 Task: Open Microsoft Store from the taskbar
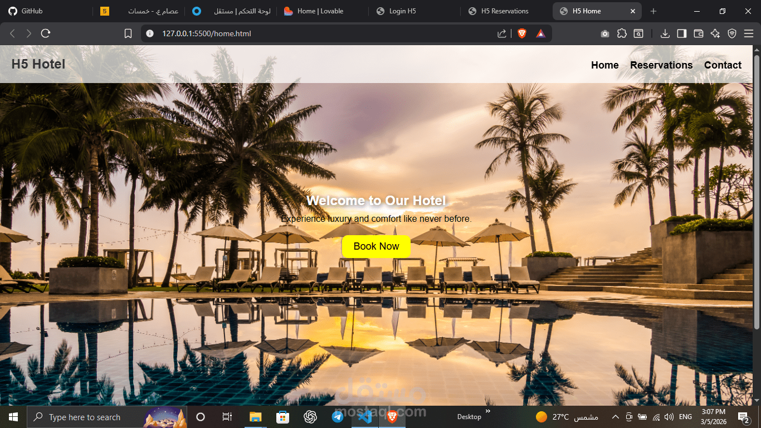coord(282,417)
